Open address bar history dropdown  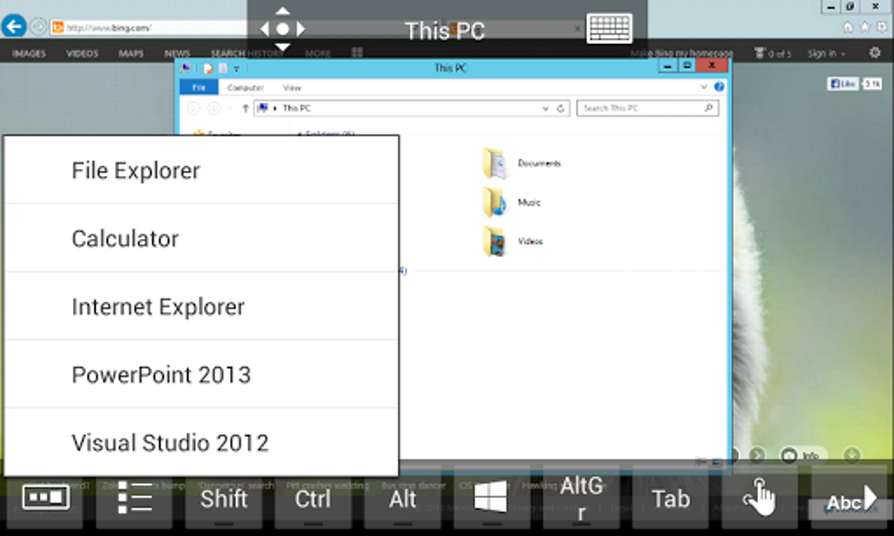tap(546, 109)
